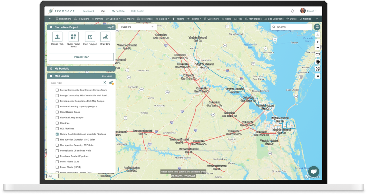Image resolution: width=367 pixels, height=194 pixels.
Task: Open Projects in the nav bar
Action: [179, 19]
